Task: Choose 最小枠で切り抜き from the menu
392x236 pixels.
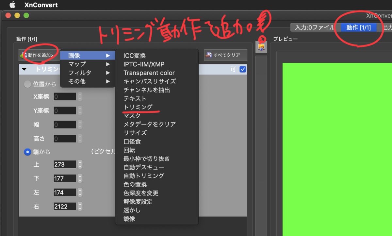Action: 157,159
